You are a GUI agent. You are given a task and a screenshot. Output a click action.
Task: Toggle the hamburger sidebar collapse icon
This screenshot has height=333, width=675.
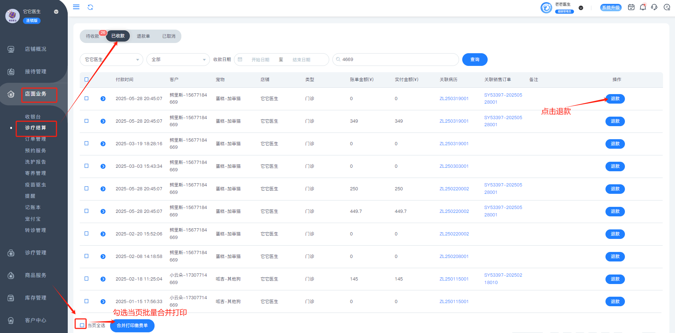click(x=76, y=7)
